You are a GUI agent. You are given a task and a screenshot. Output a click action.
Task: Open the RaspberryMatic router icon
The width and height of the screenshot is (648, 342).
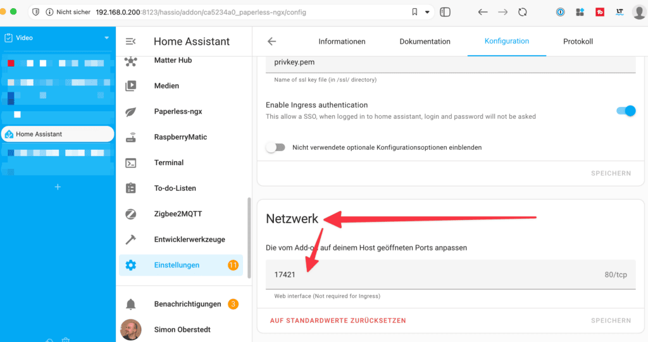[x=130, y=137]
